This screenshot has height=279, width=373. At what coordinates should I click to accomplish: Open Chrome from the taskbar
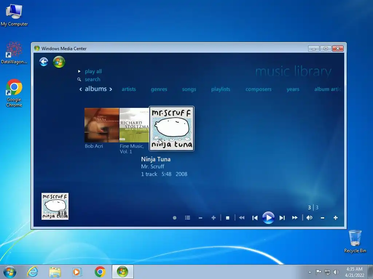click(100, 272)
